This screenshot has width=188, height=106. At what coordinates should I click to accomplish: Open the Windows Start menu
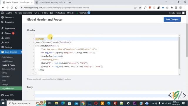pyautogui.click(x=3, y=103)
